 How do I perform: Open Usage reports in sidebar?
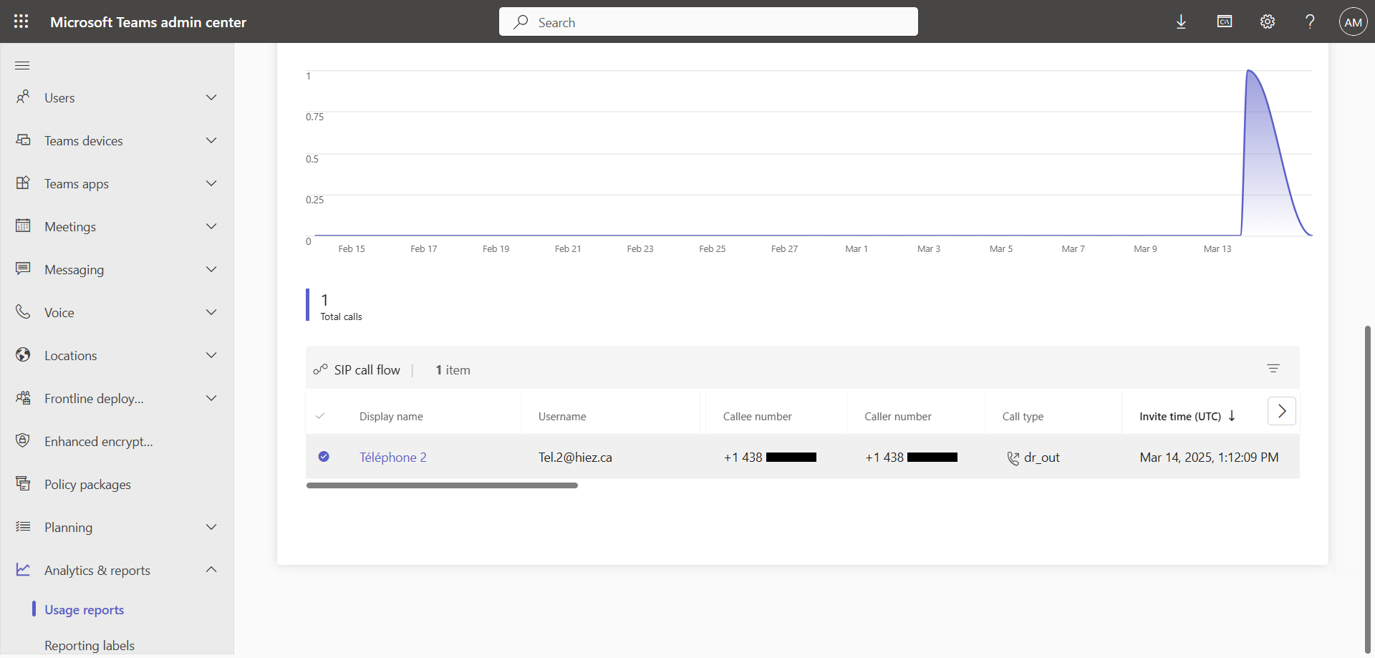[84, 609]
